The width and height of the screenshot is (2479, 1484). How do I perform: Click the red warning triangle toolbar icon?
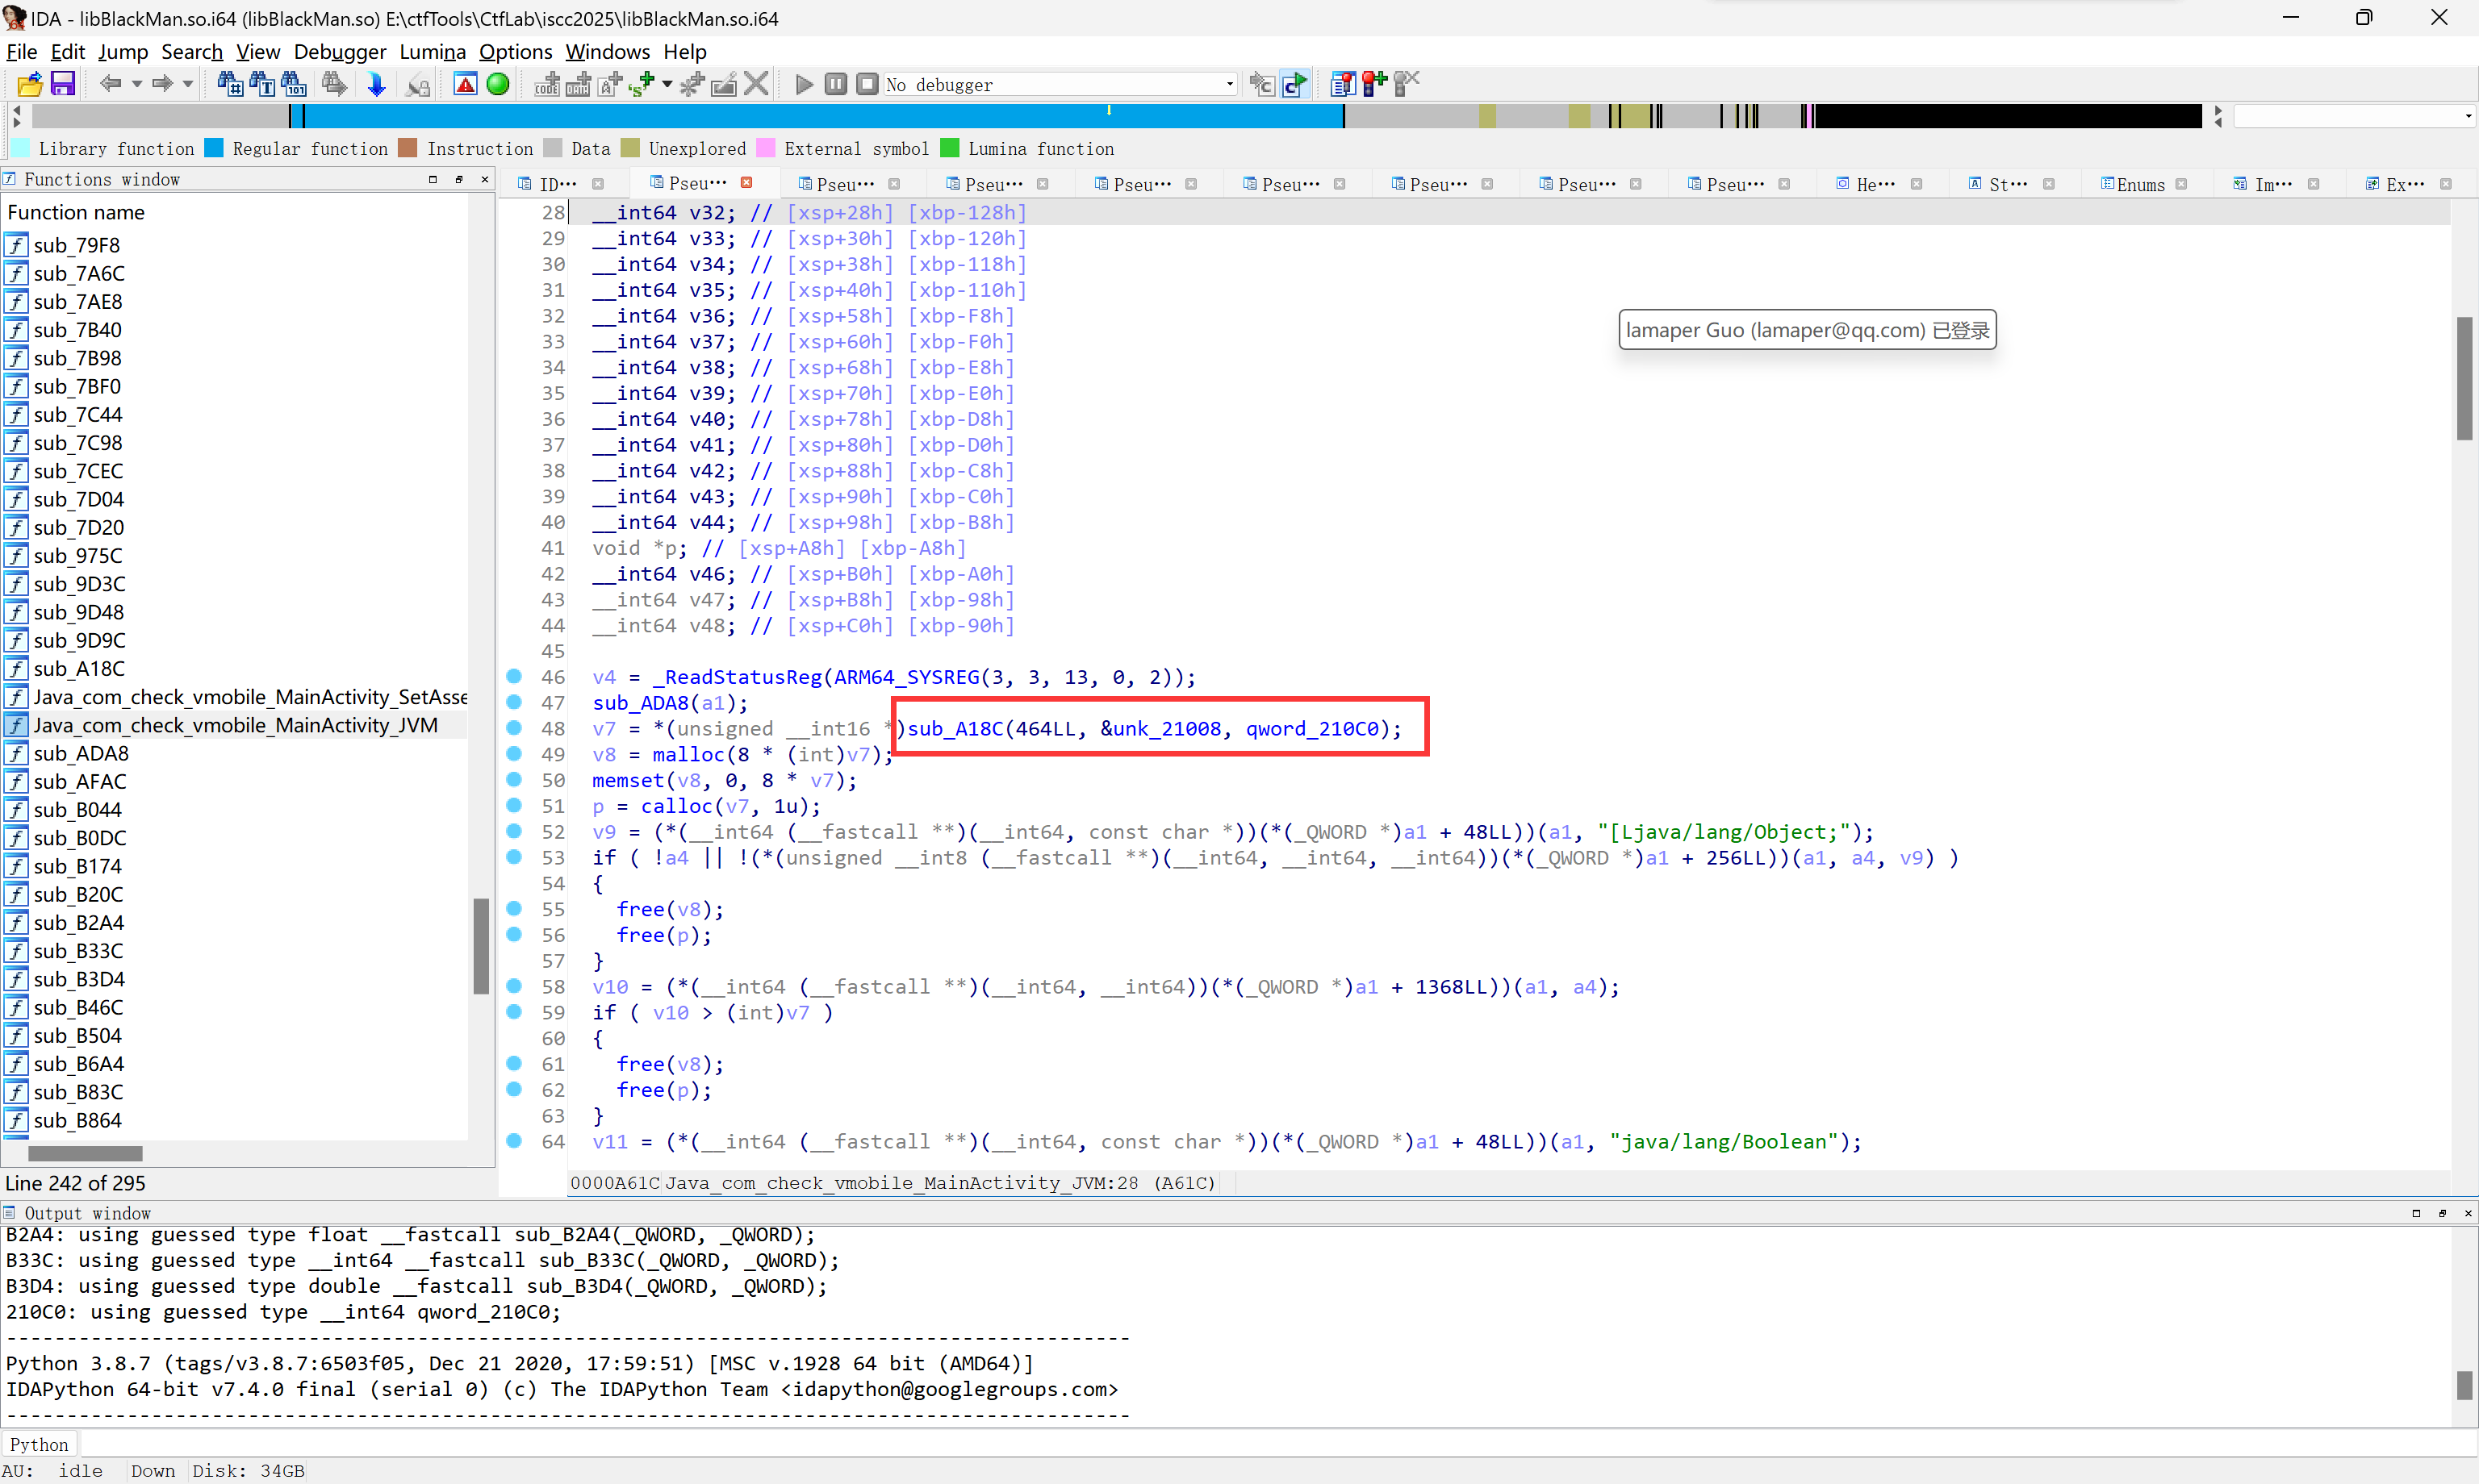click(465, 85)
